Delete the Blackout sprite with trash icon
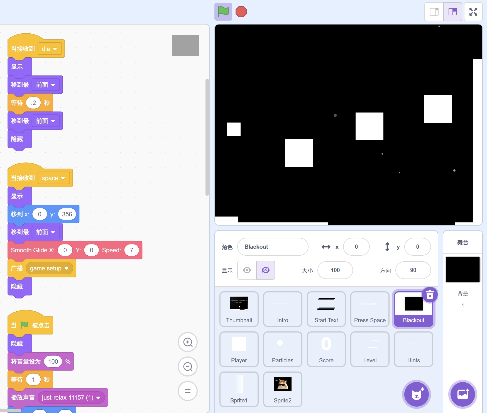The width and height of the screenshot is (487, 413). click(430, 295)
